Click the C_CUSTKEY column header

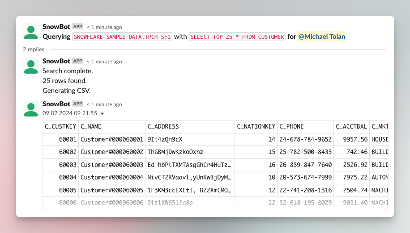[x=60, y=127]
